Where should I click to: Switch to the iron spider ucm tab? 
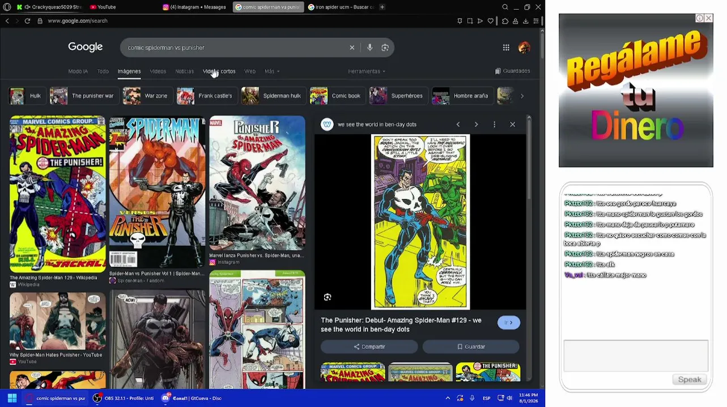[341, 7]
